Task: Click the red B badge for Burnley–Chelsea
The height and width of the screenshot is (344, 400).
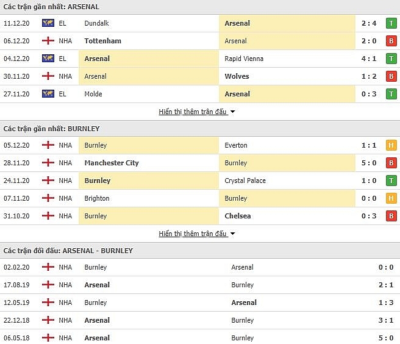Action: pyautogui.click(x=391, y=216)
